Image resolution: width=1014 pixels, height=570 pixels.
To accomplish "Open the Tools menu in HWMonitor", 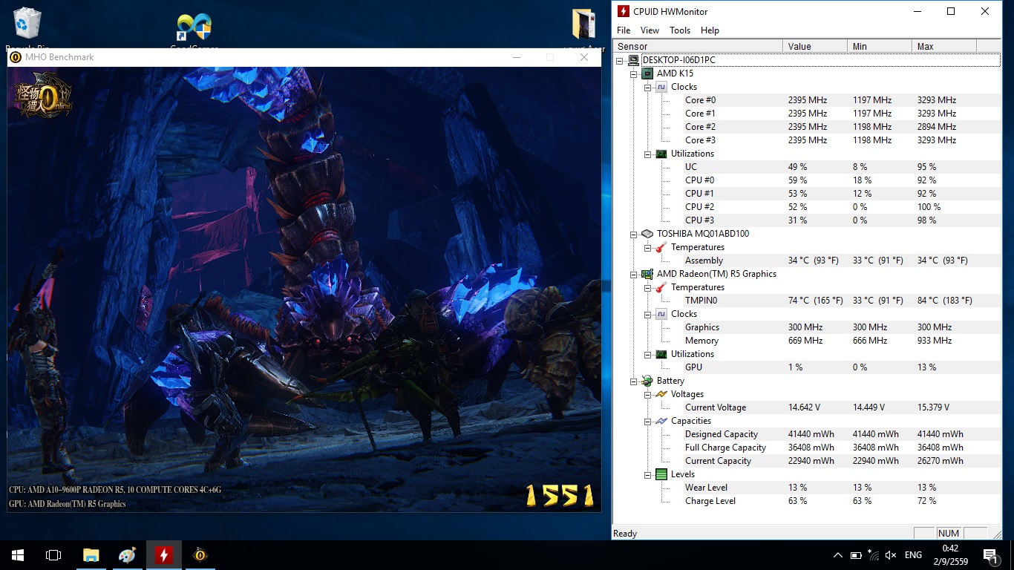I will click(679, 30).
